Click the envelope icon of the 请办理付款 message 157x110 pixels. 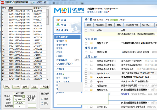point(91,77)
